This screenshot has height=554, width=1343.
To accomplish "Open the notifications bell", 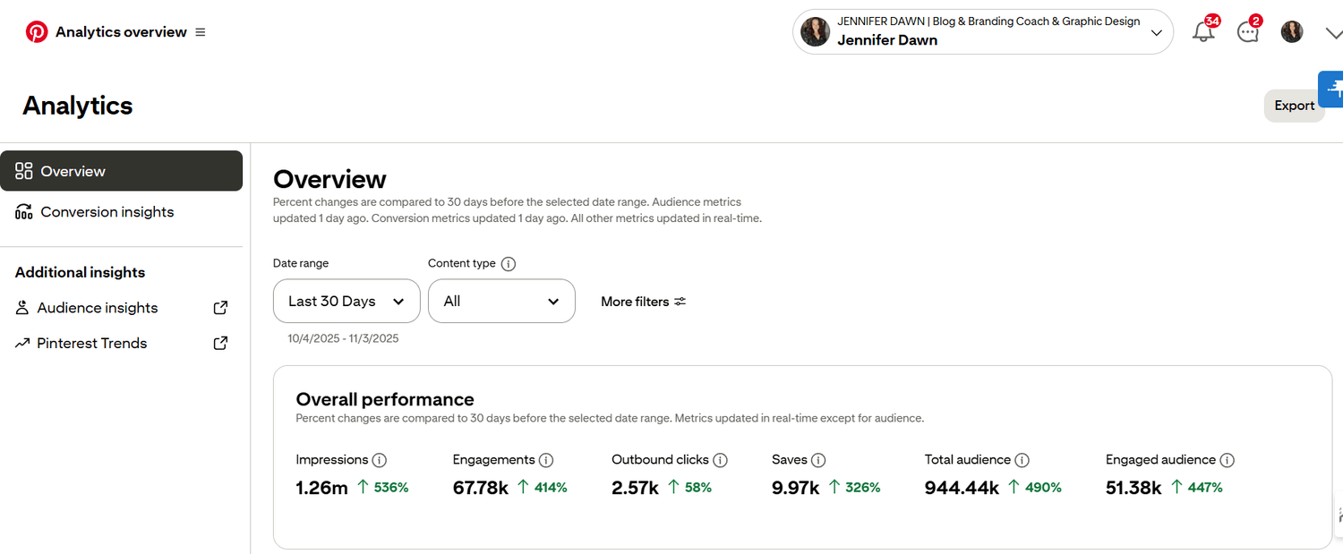I will [x=1203, y=32].
